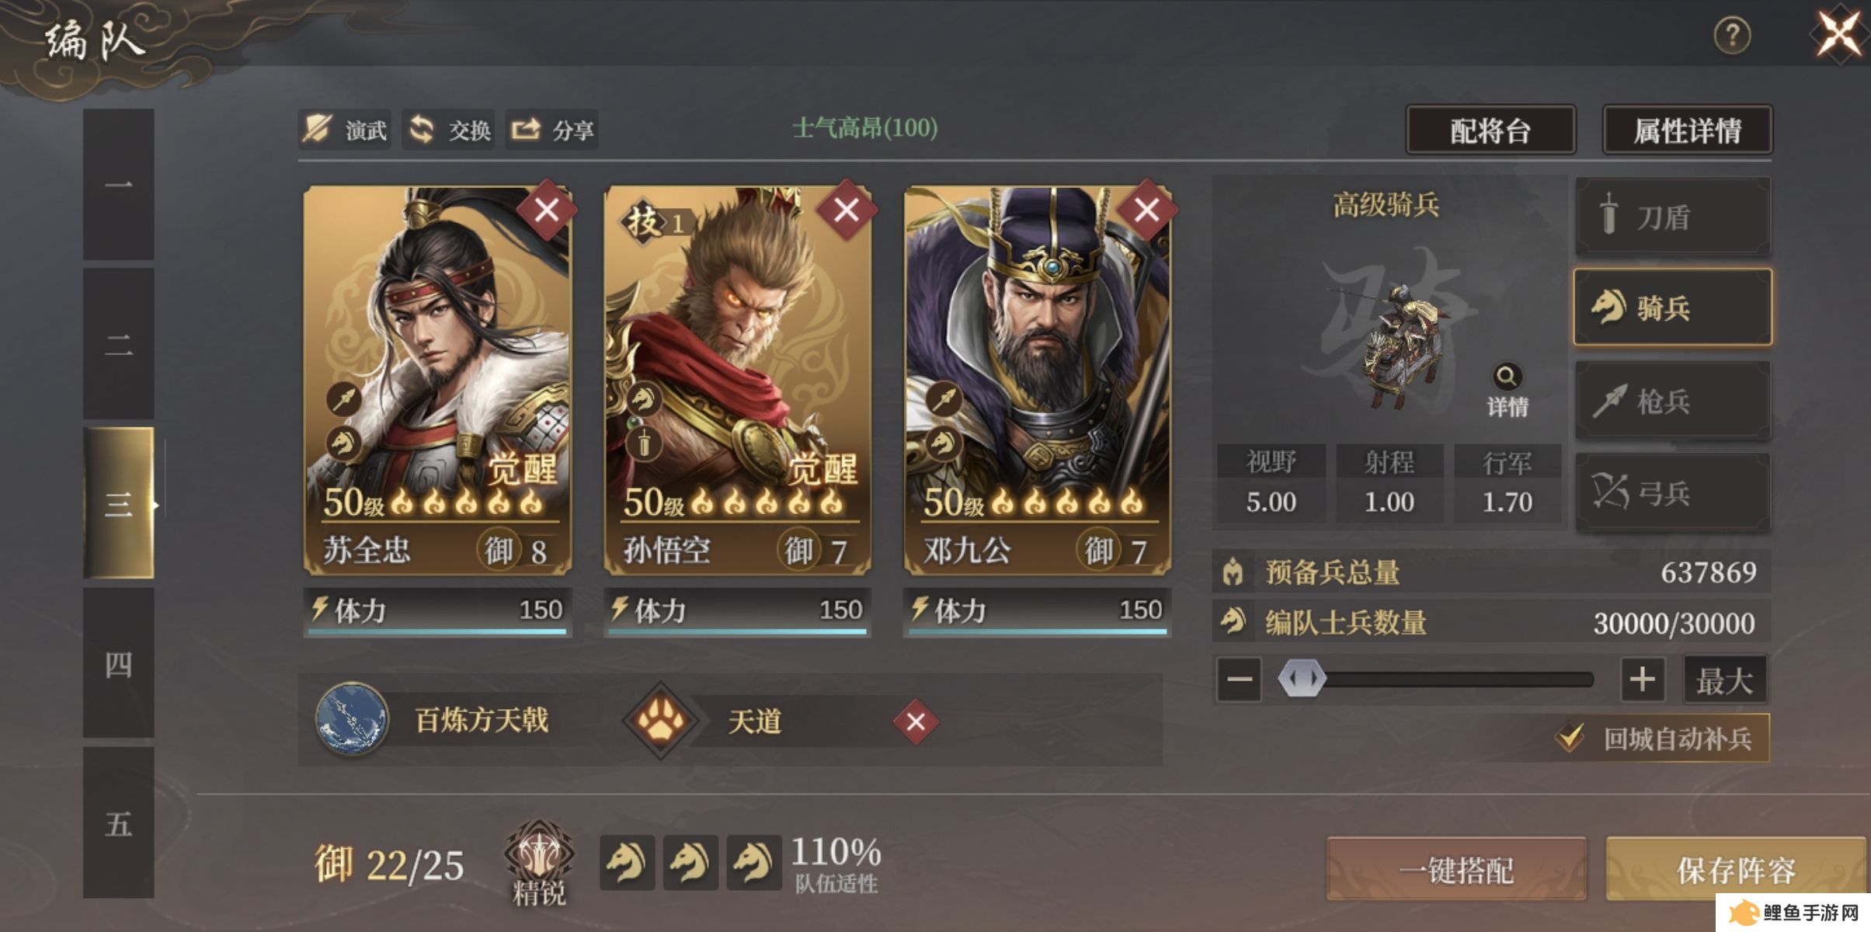Open 邓九公 hero card

point(1037,381)
